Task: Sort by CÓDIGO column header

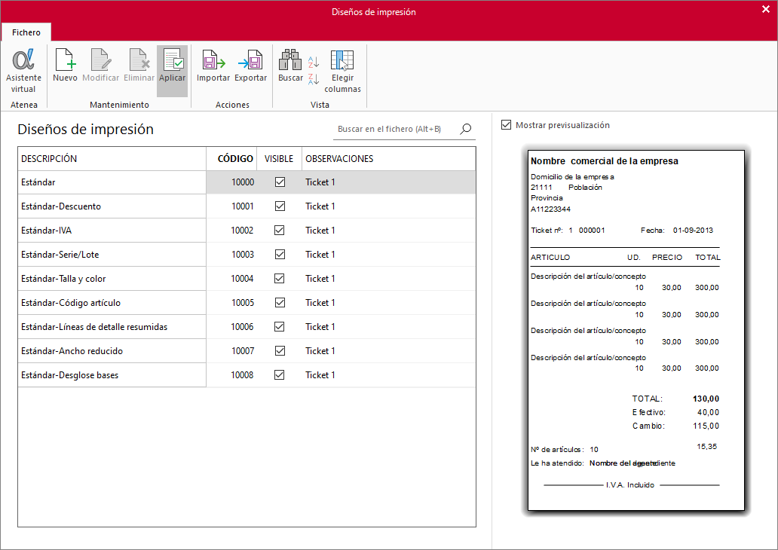Action: click(x=231, y=159)
